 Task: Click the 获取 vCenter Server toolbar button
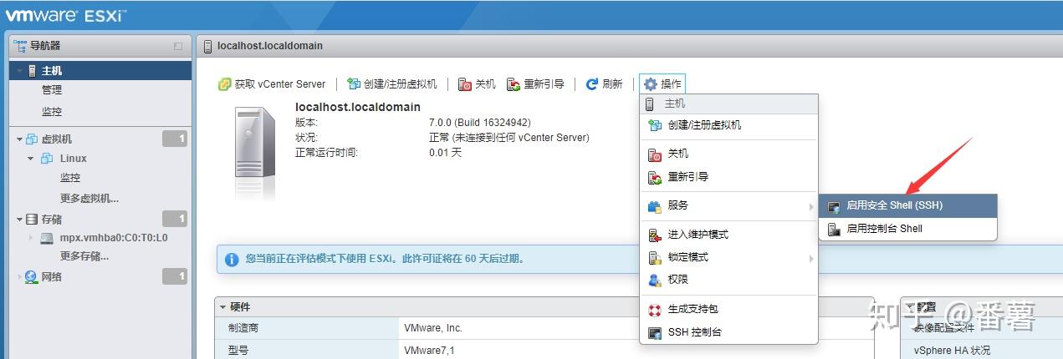[x=272, y=83]
